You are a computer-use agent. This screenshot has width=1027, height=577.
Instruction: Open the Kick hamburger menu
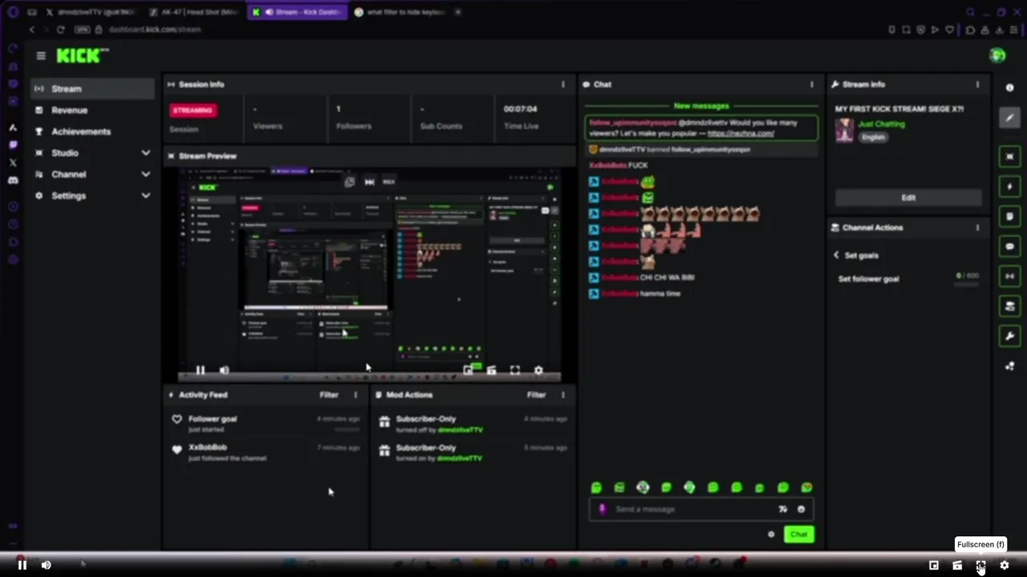41,55
